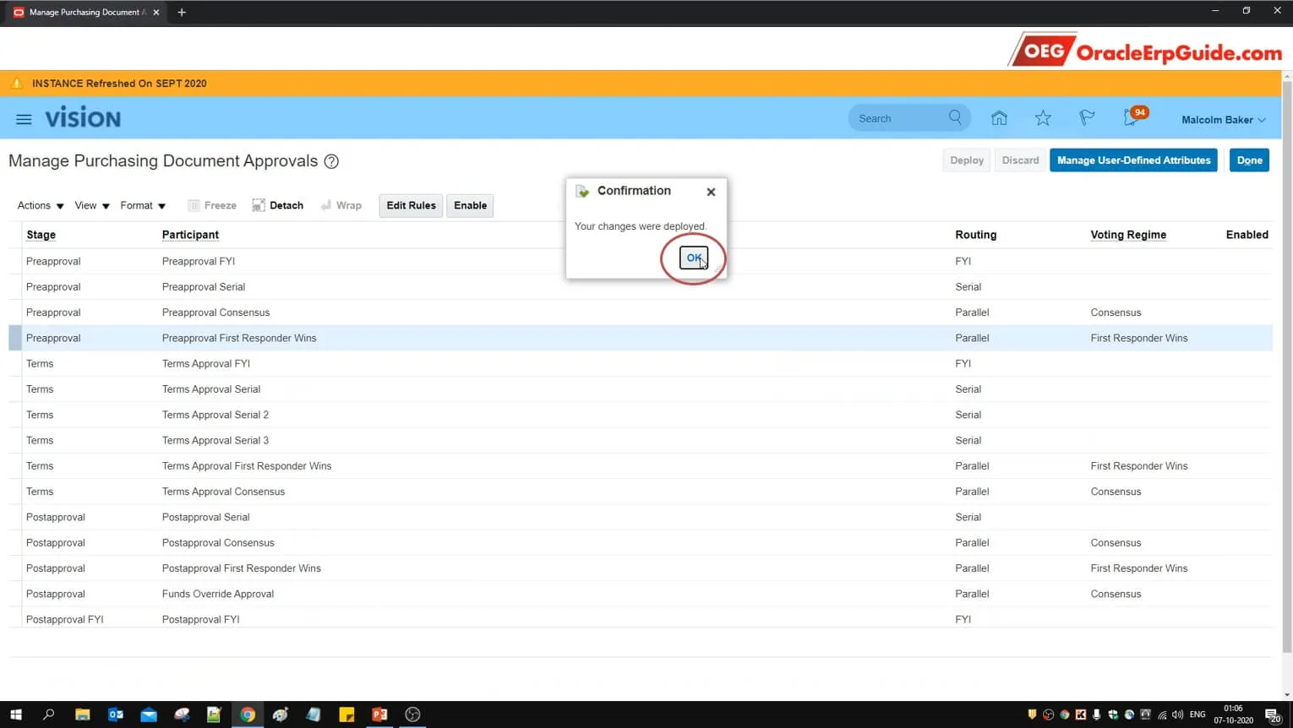This screenshot has height=728, width=1293.
Task: Select the Terms Approval Serial row
Action: (x=641, y=389)
